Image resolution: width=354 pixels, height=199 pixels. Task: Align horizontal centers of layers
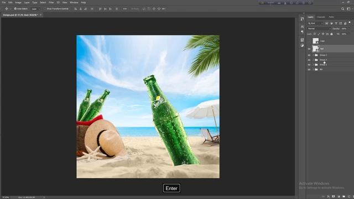81,9
